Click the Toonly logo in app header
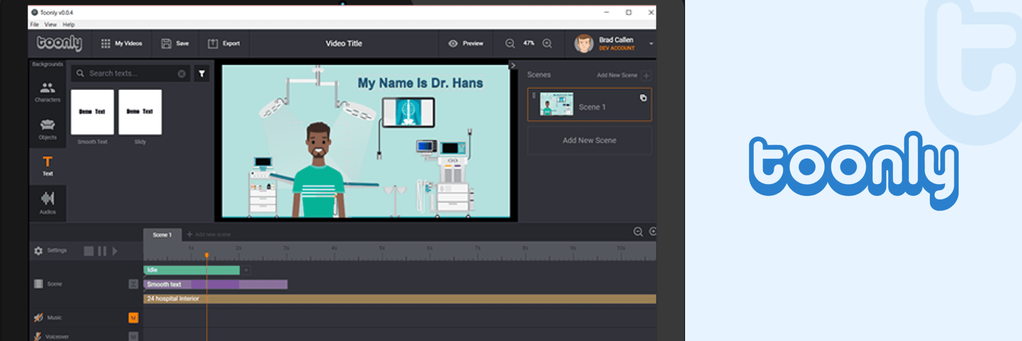The height and width of the screenshot is (341, 1022). [x=59, y=43]
